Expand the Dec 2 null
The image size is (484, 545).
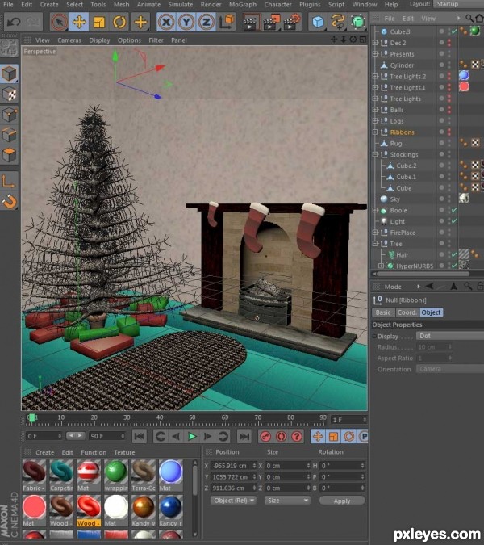(x=375, y=43)
